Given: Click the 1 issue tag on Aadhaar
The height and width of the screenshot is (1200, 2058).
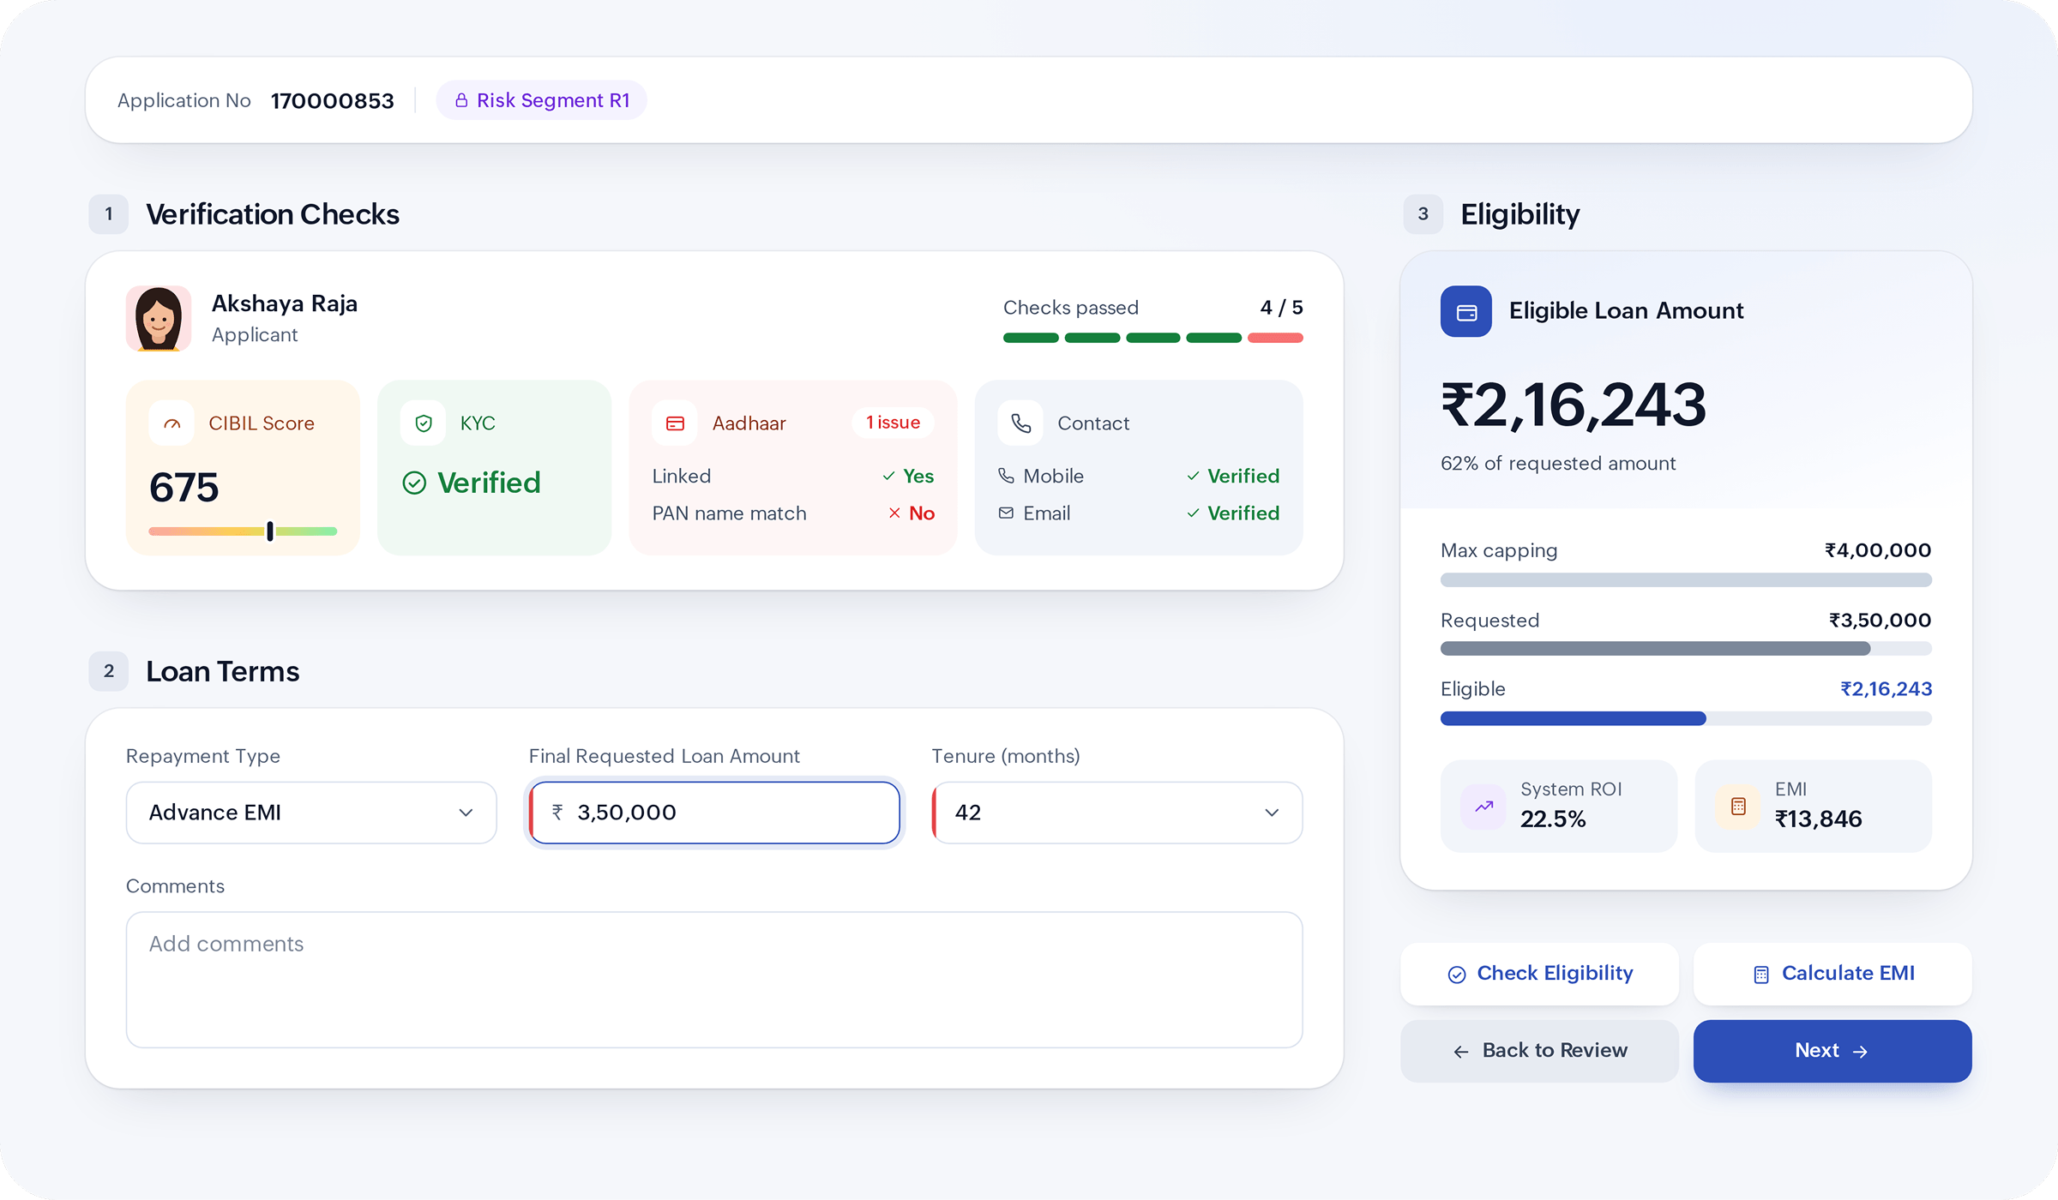Looking at the screenshot, I should point(893,423).
